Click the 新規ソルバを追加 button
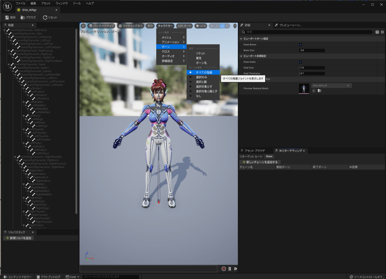Screen dimensions: 386x279 pos(18,238)
